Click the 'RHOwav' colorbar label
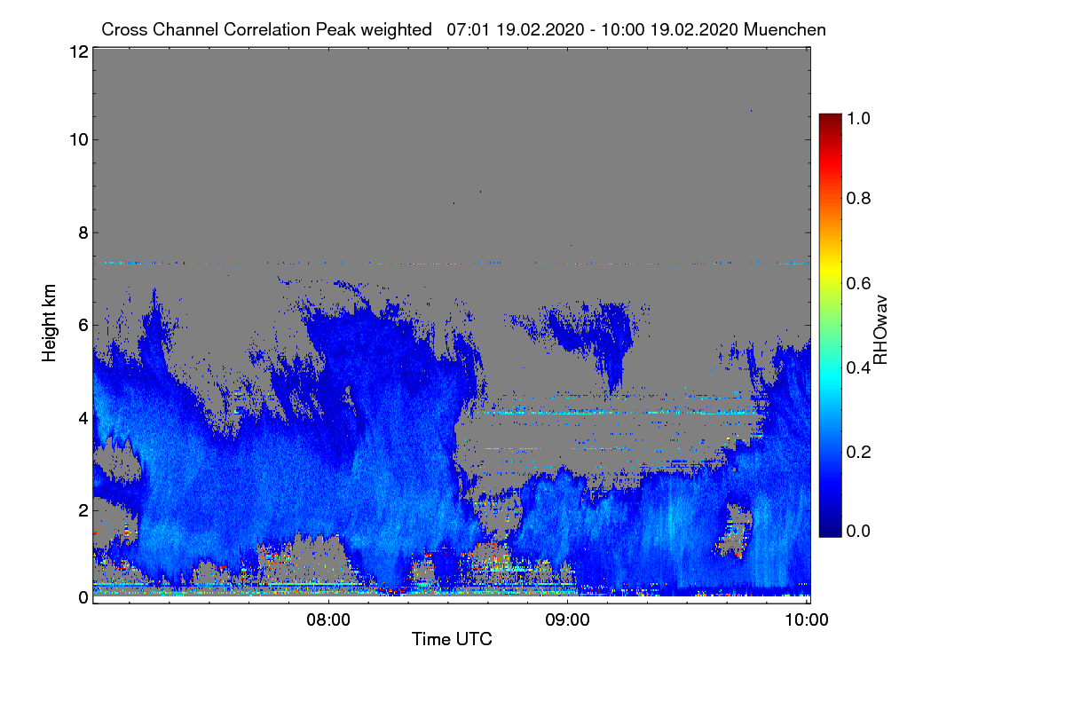1065x710 pixels. (x=881, y=330)
